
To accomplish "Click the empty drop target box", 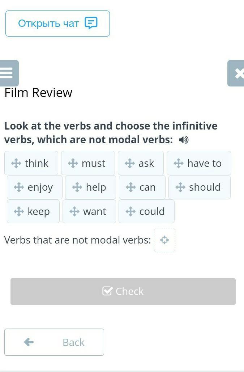I will pos(164,240).
